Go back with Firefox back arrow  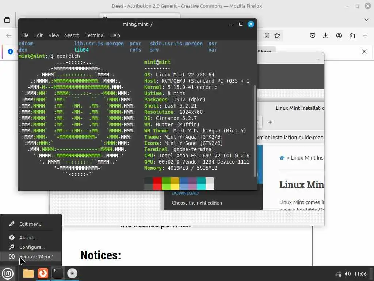[x=9, y=35]
